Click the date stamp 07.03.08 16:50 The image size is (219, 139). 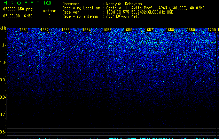[18, 16]
